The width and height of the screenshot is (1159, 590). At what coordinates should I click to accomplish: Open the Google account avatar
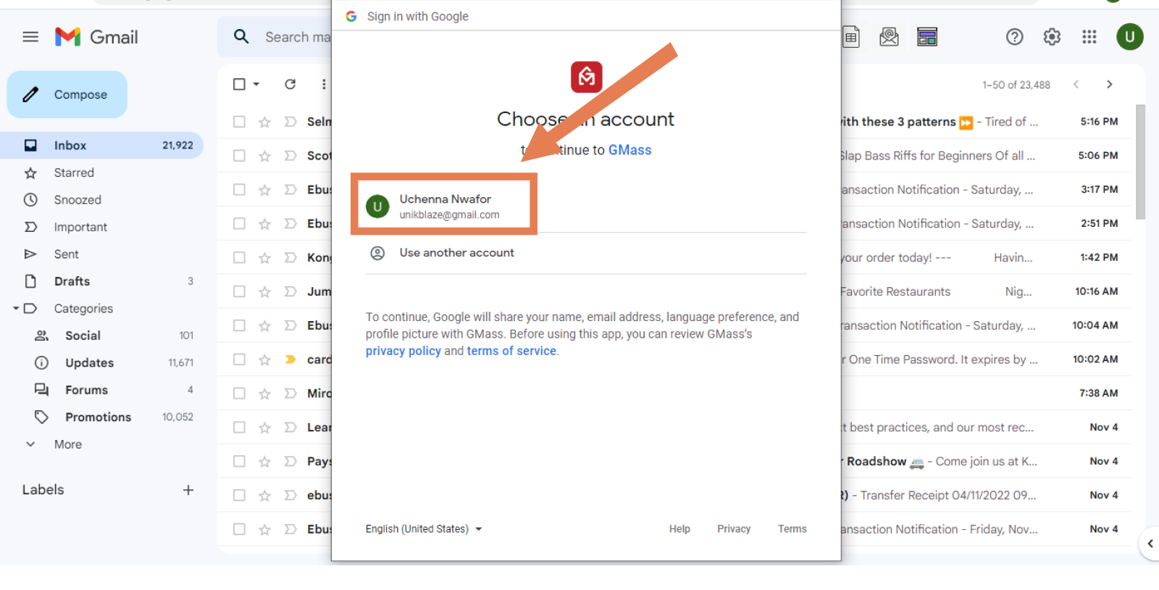tap(1129, 37)
